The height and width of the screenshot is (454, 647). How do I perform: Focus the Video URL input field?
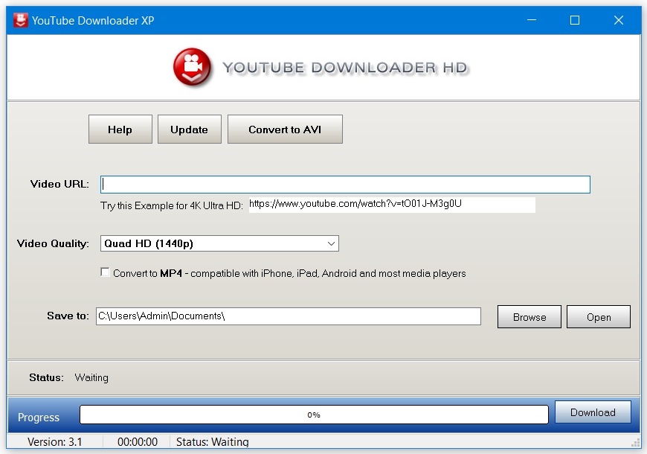[x=345, y=185]
